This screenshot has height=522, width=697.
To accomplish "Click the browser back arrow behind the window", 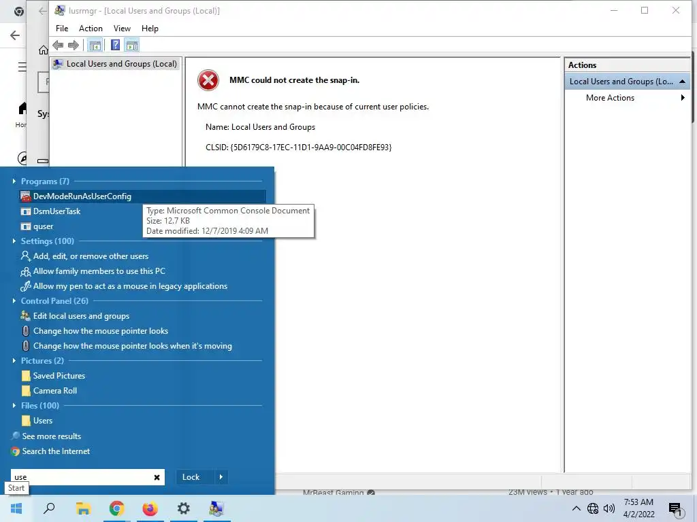I will click(15, 35).
